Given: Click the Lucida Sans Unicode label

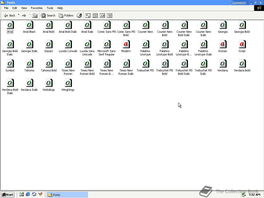Looking at the screenshot, I should click(x=87, y=53).
